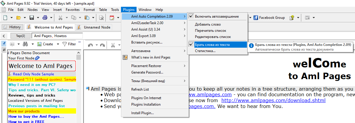355x123 pixels.
Task: Toggle Брать слова из текста option
Action: pos(217,45)
